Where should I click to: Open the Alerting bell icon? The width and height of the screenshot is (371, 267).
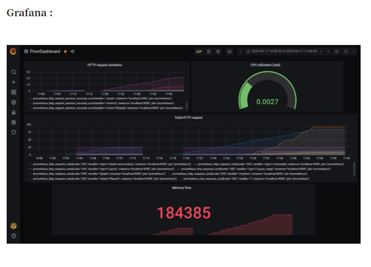coord(14,112)
